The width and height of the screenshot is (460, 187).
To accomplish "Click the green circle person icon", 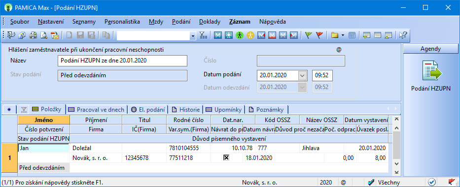I will 240,35.
